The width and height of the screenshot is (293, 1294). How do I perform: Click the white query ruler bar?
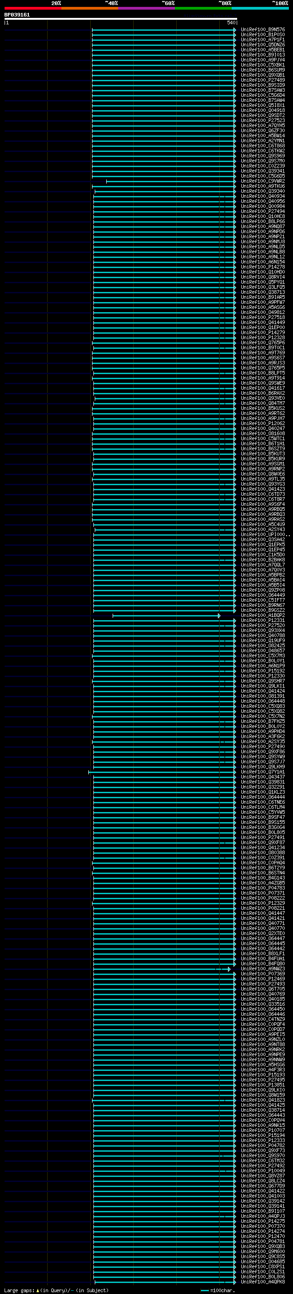[121, 18]
